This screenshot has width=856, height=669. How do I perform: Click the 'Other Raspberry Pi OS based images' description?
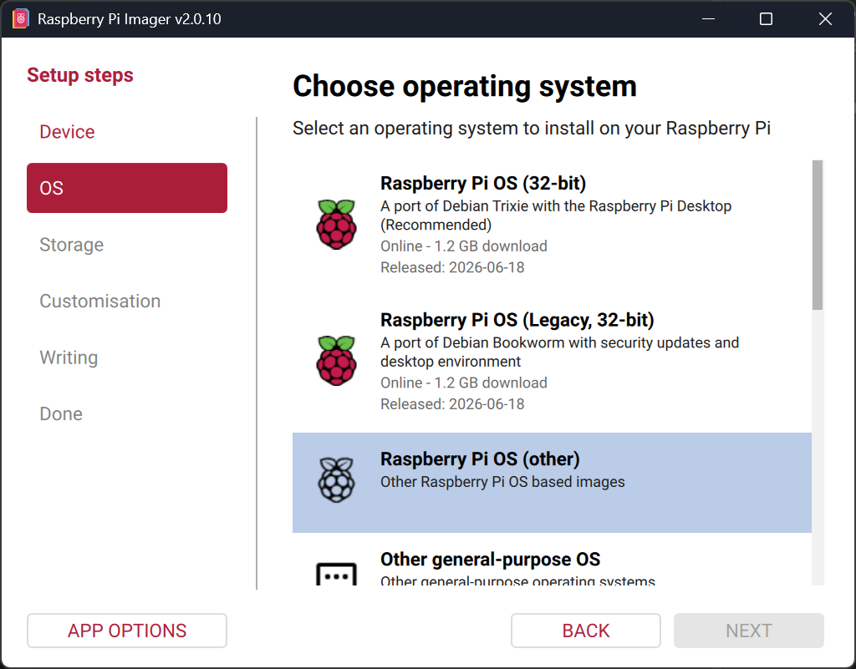pyautogui.click(x=502, y=482)
